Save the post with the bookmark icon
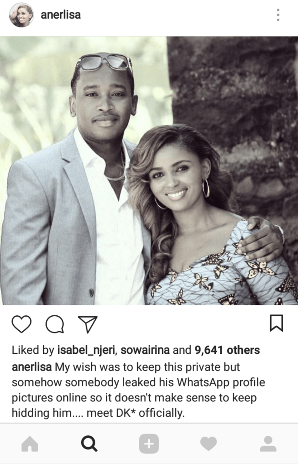This screenshot has height=464, width=298. pos(276,323)
